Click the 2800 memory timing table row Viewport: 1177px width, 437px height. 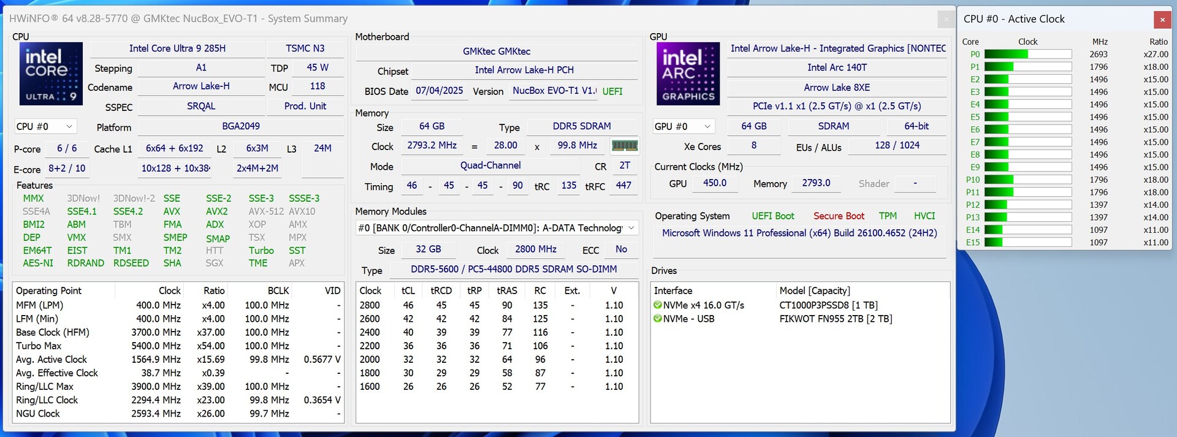(x=497, y=305)
